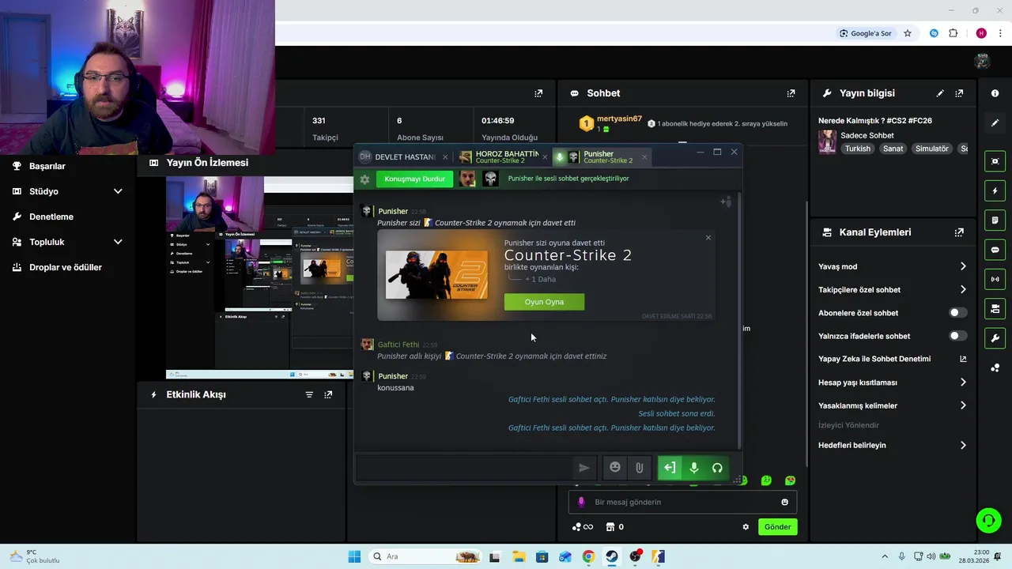Click the Turkish stream tag

(857, 149)
